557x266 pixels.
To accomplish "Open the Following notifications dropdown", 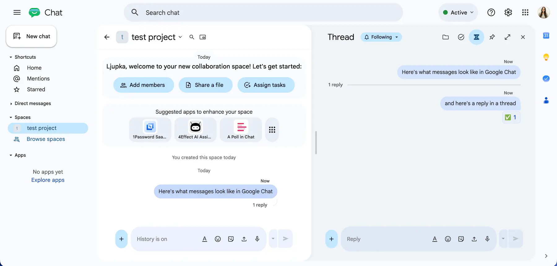I will tap(381, 37).
